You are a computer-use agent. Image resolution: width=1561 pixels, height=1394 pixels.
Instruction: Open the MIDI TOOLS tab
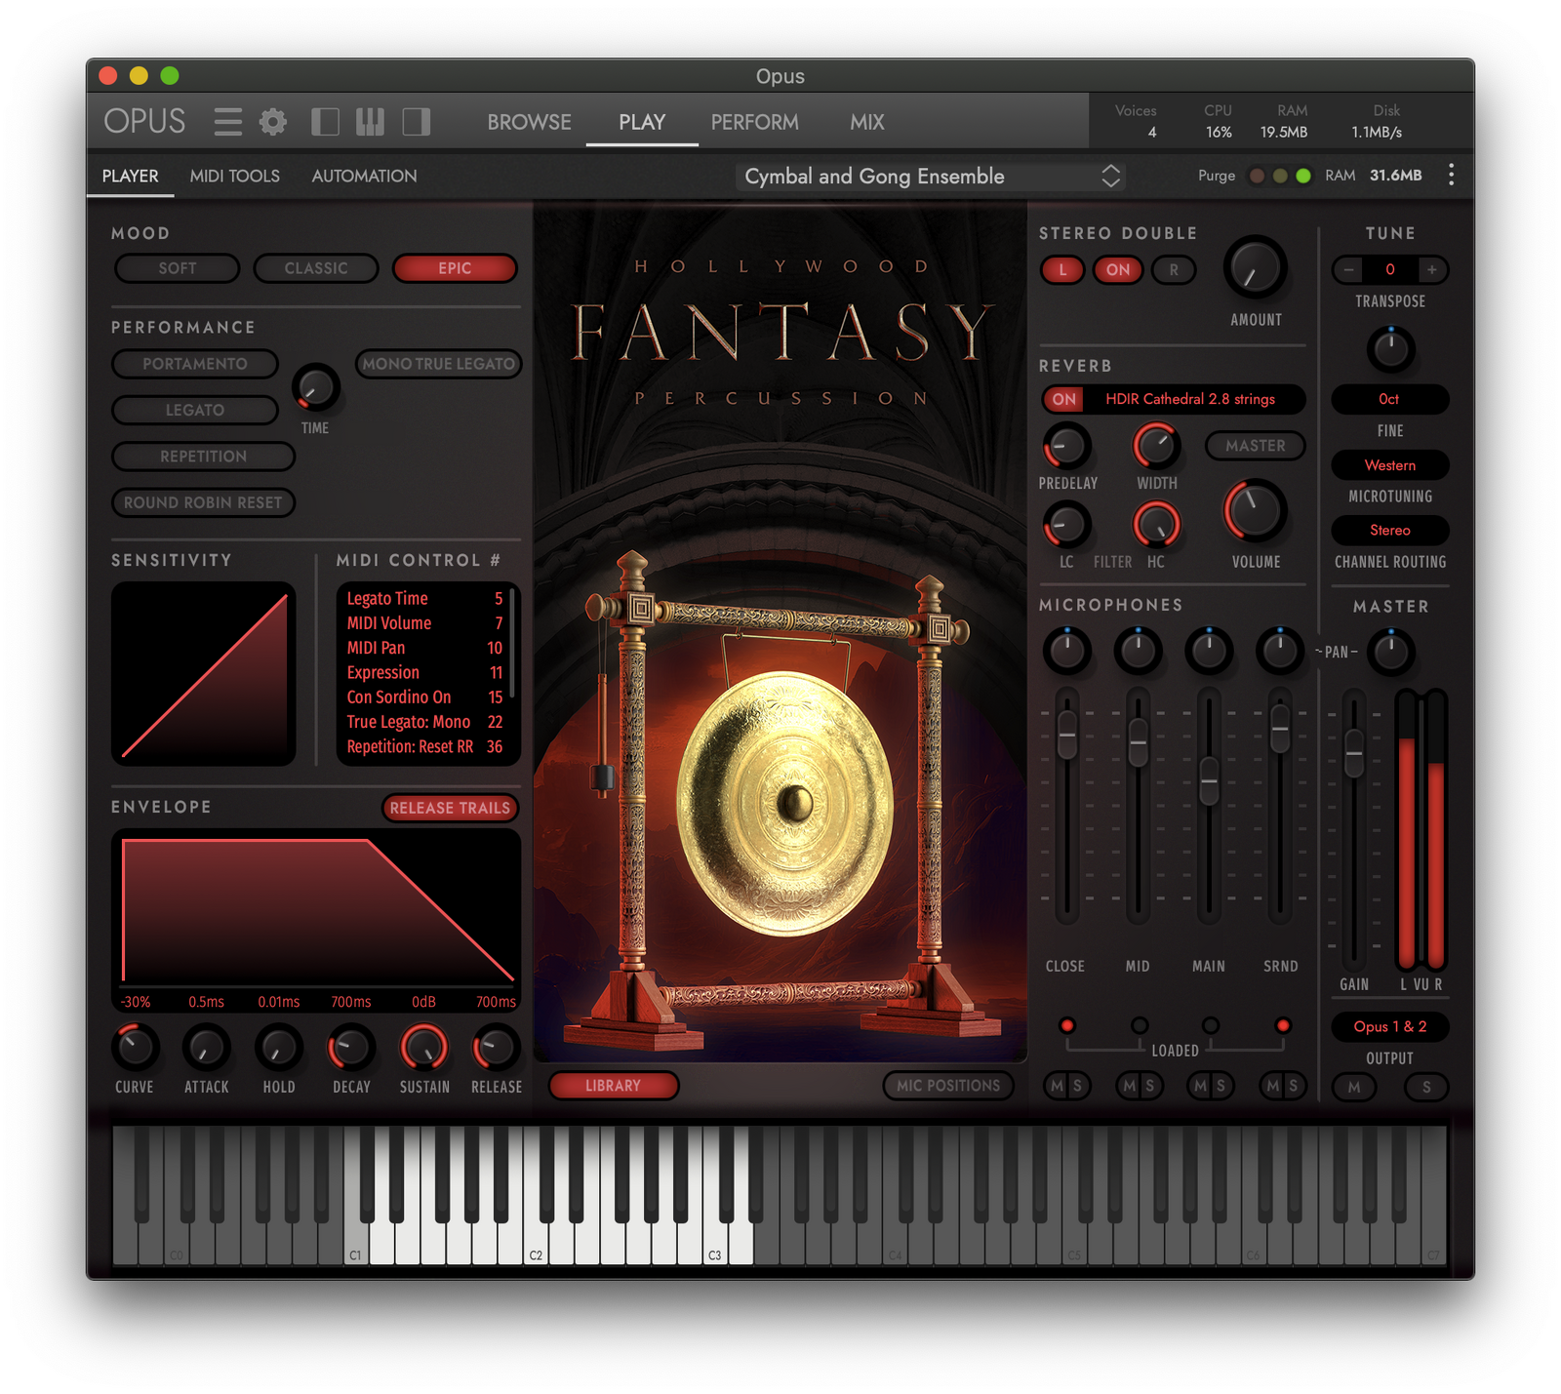tap(234, 177)
